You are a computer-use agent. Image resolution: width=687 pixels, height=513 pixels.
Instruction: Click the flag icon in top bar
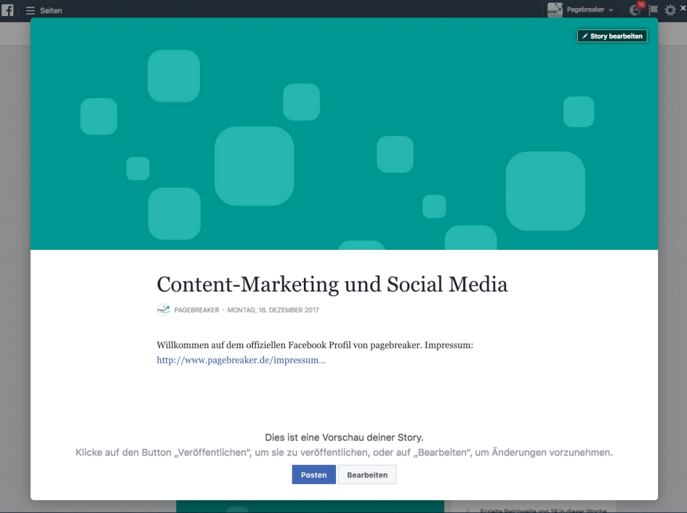pyautogui.click(x=653, y=10)
